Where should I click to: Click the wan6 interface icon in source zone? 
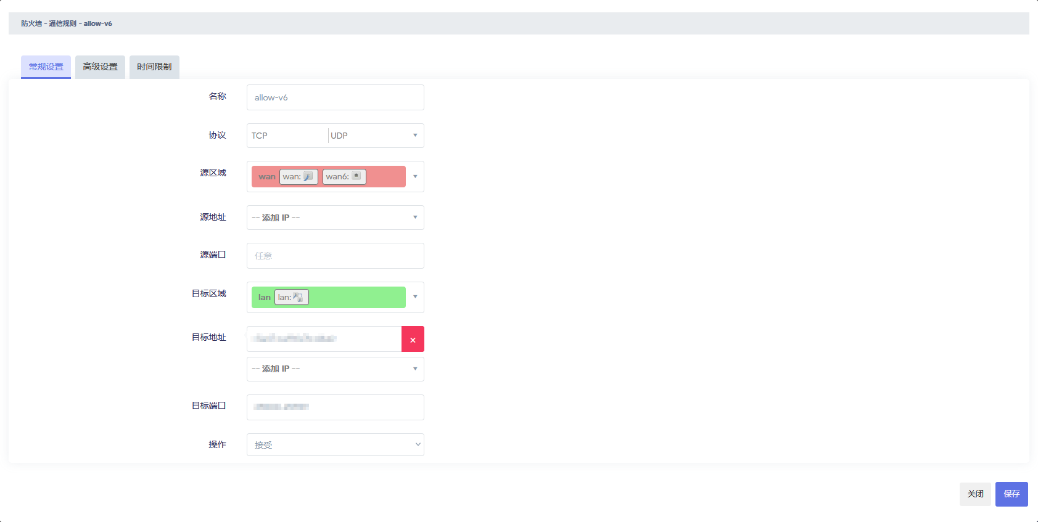(x=356, y=176)
